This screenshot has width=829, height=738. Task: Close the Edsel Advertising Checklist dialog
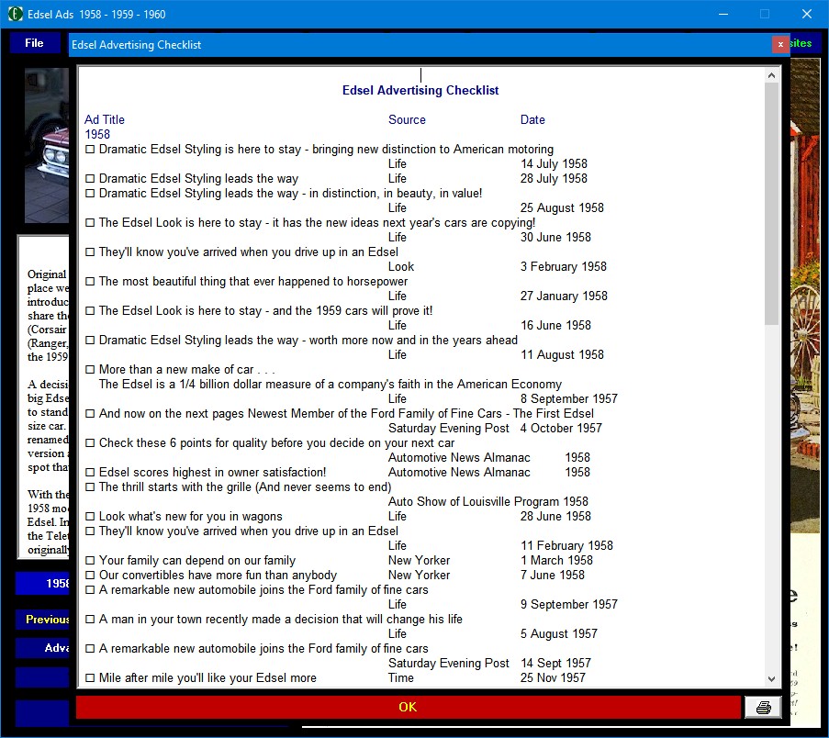point(780,44)
